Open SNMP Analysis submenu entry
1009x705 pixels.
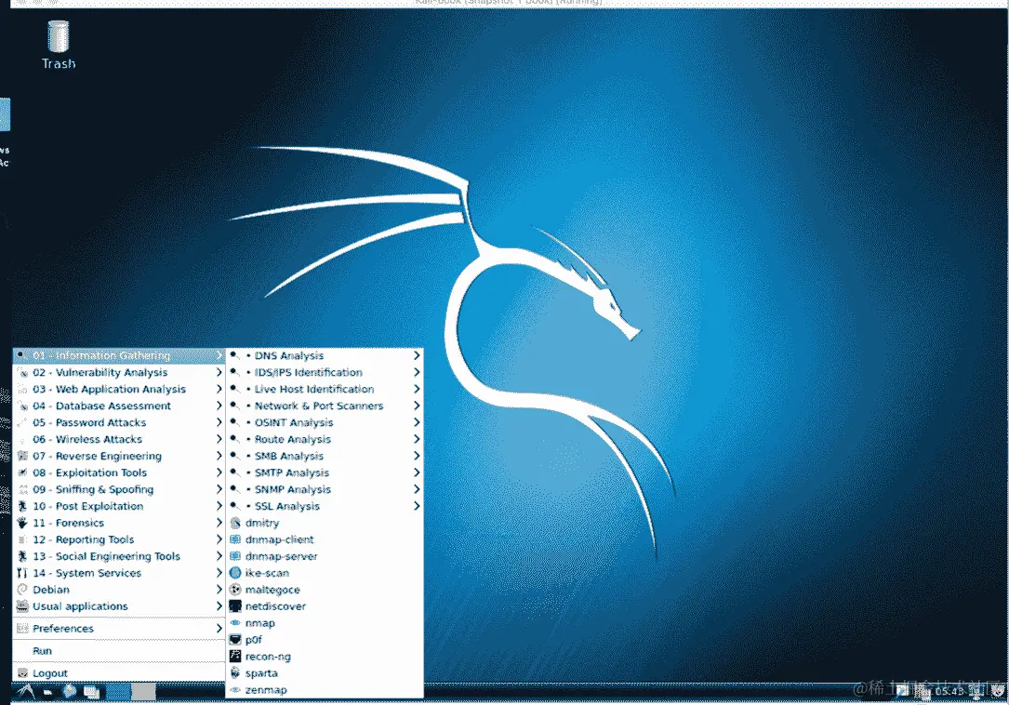pos(325,489)
